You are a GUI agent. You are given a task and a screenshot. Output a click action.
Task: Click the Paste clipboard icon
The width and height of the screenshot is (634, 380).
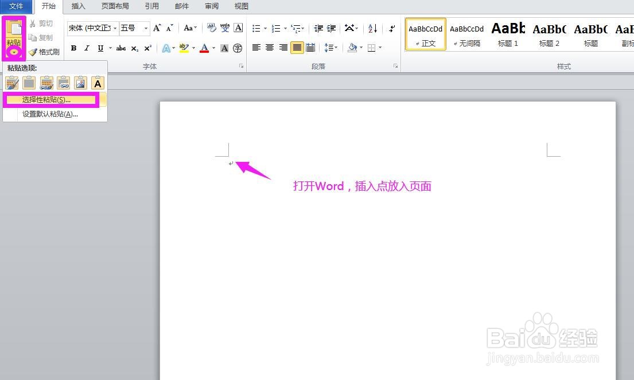tap(14, 28)
